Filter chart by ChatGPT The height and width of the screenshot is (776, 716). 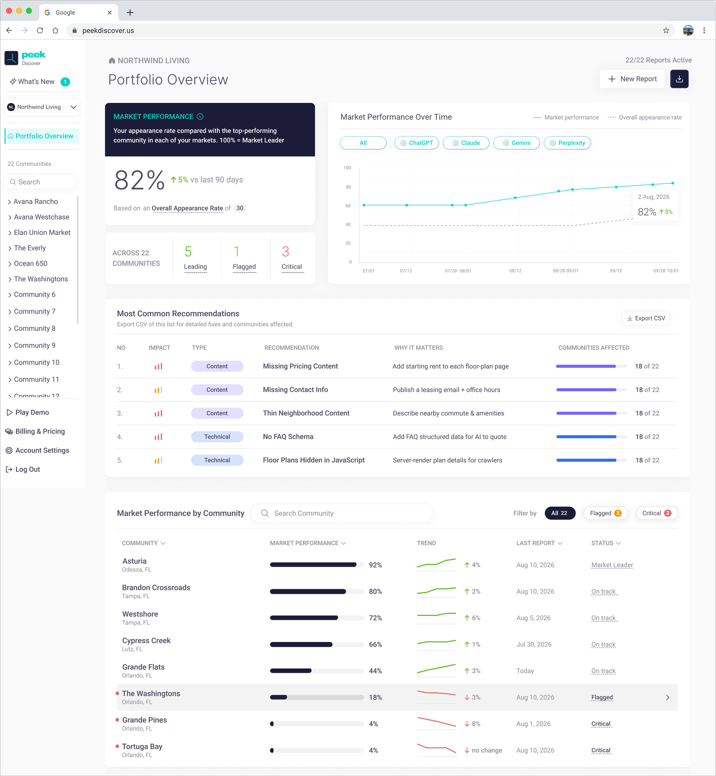[x=417, y=143]
